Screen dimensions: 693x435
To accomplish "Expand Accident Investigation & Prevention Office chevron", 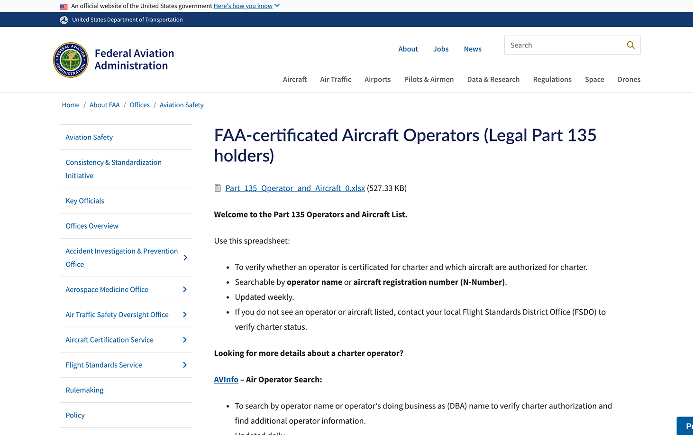I will (185, 258).
